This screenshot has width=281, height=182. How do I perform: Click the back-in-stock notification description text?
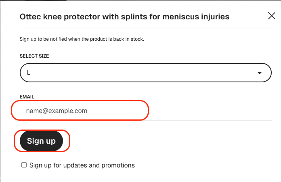(x=82, y=39)
